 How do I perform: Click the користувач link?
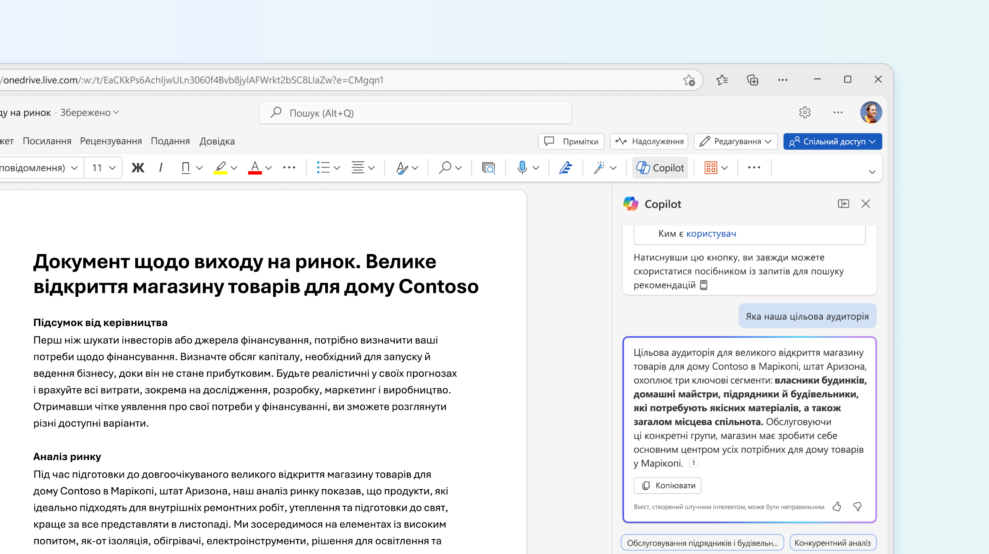[711, 233]
